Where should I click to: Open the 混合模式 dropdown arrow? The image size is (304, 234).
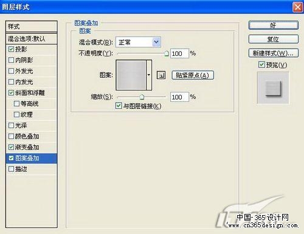tap(156, 42)
